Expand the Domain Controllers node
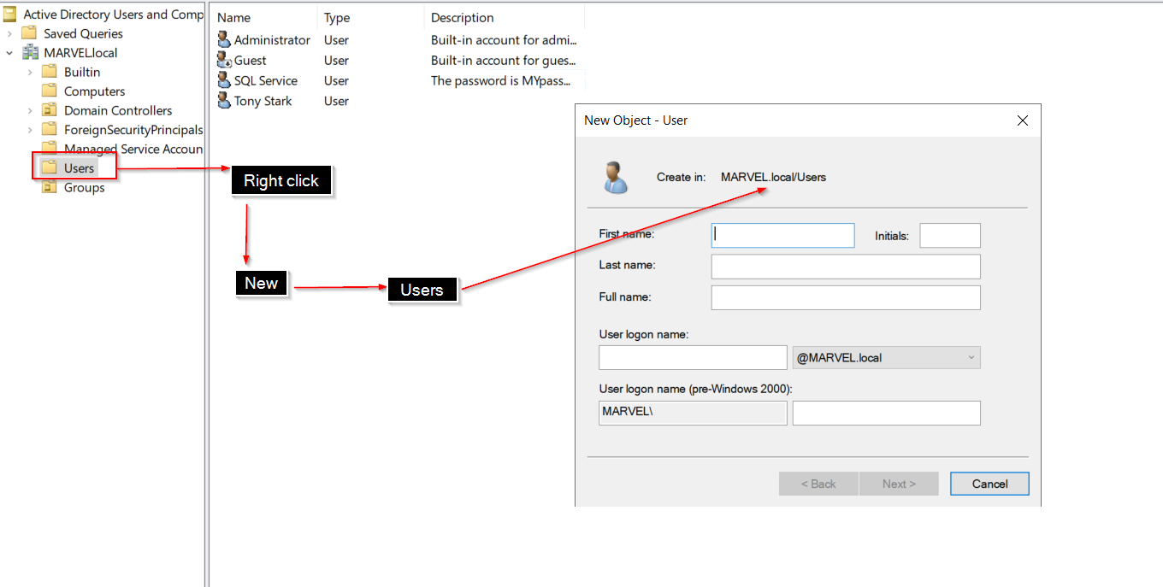This screenshot has width=1163, height=587. 30,110
